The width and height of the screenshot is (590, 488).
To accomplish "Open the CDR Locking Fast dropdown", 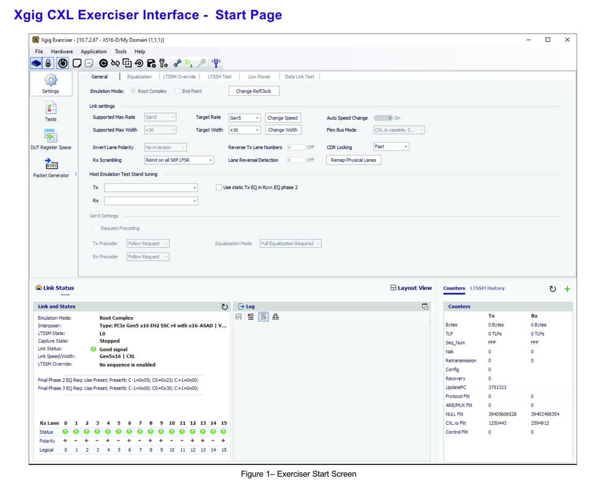I will [x=391, y=147].
